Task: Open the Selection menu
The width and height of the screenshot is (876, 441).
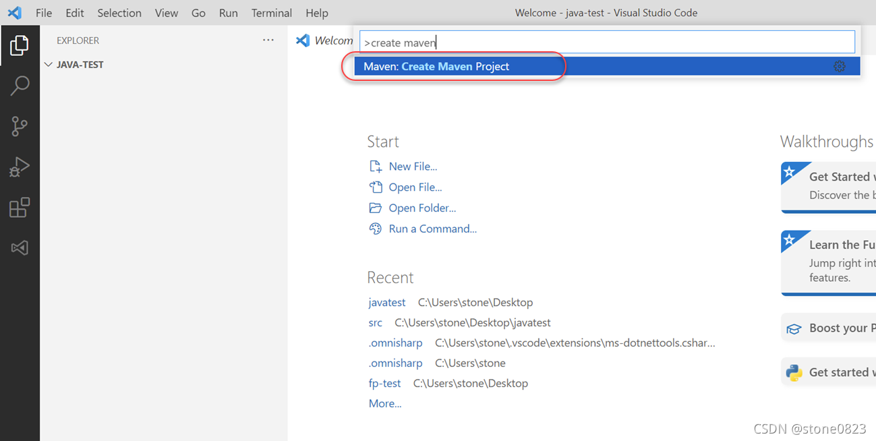Action: click(119, 13)
